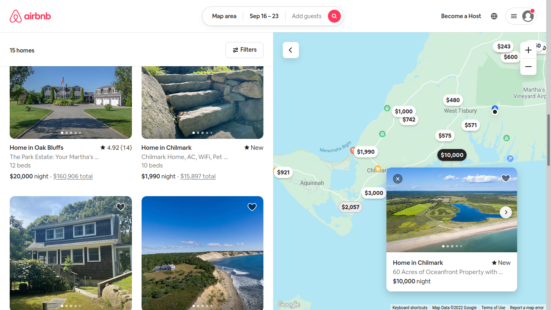
Task: Close the Chilmark map popup card
Action: click(398, 178)
